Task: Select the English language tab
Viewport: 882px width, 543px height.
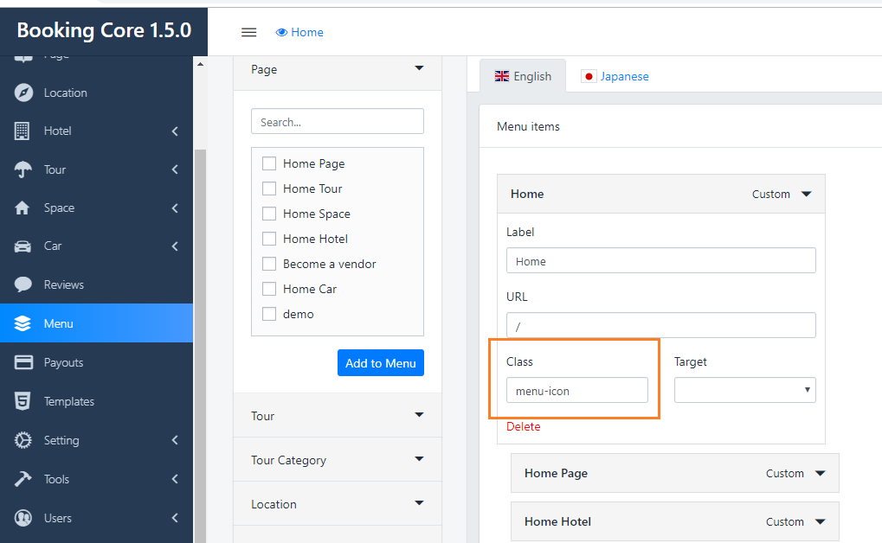Action: [x=523, y=76]
